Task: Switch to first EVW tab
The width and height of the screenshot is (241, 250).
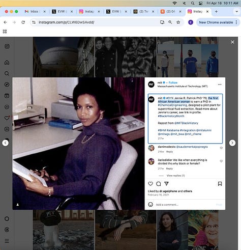Action: pos(62,11)
